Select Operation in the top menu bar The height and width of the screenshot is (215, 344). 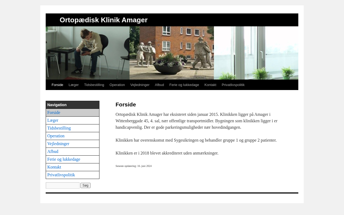coord(117,85)
